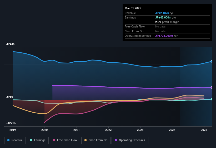Click the Mar 31 2025 tooltip date
The height and width of the screenshot is (148, 216).
tap(133, 8)
